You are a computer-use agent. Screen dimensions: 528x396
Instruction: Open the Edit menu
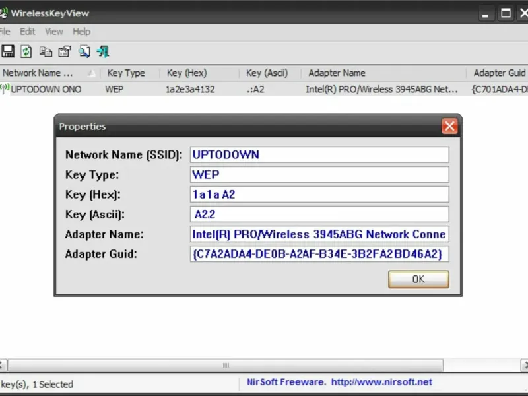tap(27, 32)
